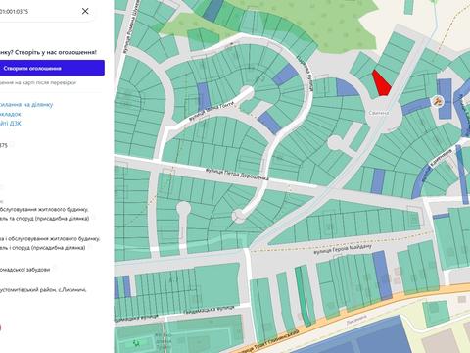470x353 pixels.
Task: Open the link ending 'на ділянку'
Action: [x=26, y=105]
